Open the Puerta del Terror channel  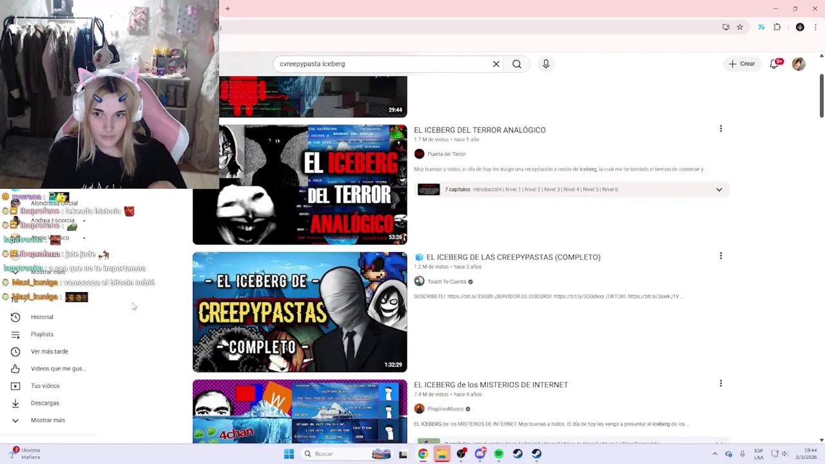[x=446, y=154]
